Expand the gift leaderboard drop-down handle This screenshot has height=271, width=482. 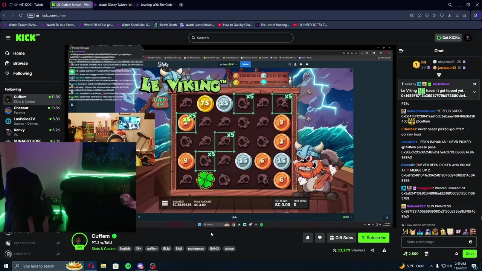[x=439, y=75]
